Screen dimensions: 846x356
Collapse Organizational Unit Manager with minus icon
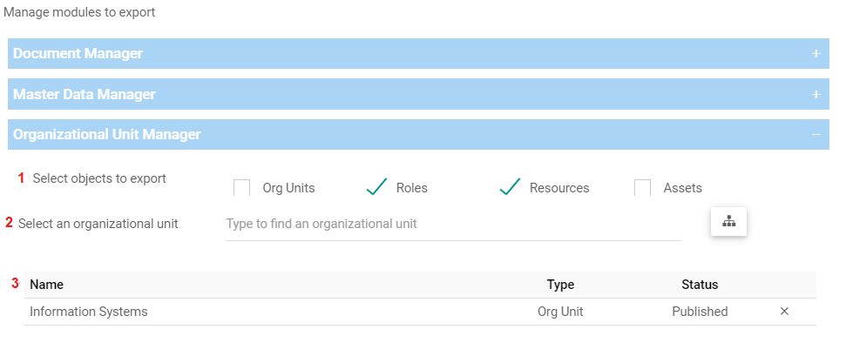(x=816, y=135)
